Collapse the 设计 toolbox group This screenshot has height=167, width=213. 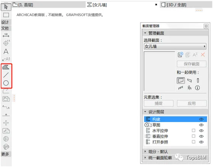pyautogui.click(x=6, y=22)
